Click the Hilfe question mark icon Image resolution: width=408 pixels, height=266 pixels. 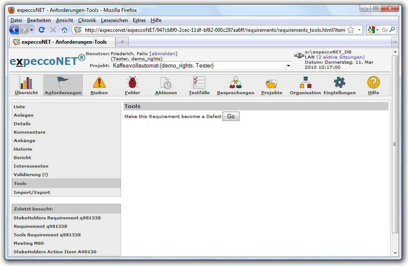click(x=373, y=83)
